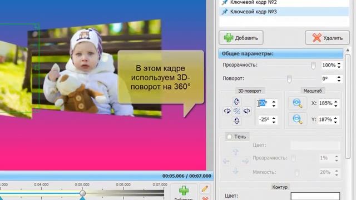Click the first 3D angle input field
The height and width of the screenshot is (200, 356).
click(x=264, y=103)
